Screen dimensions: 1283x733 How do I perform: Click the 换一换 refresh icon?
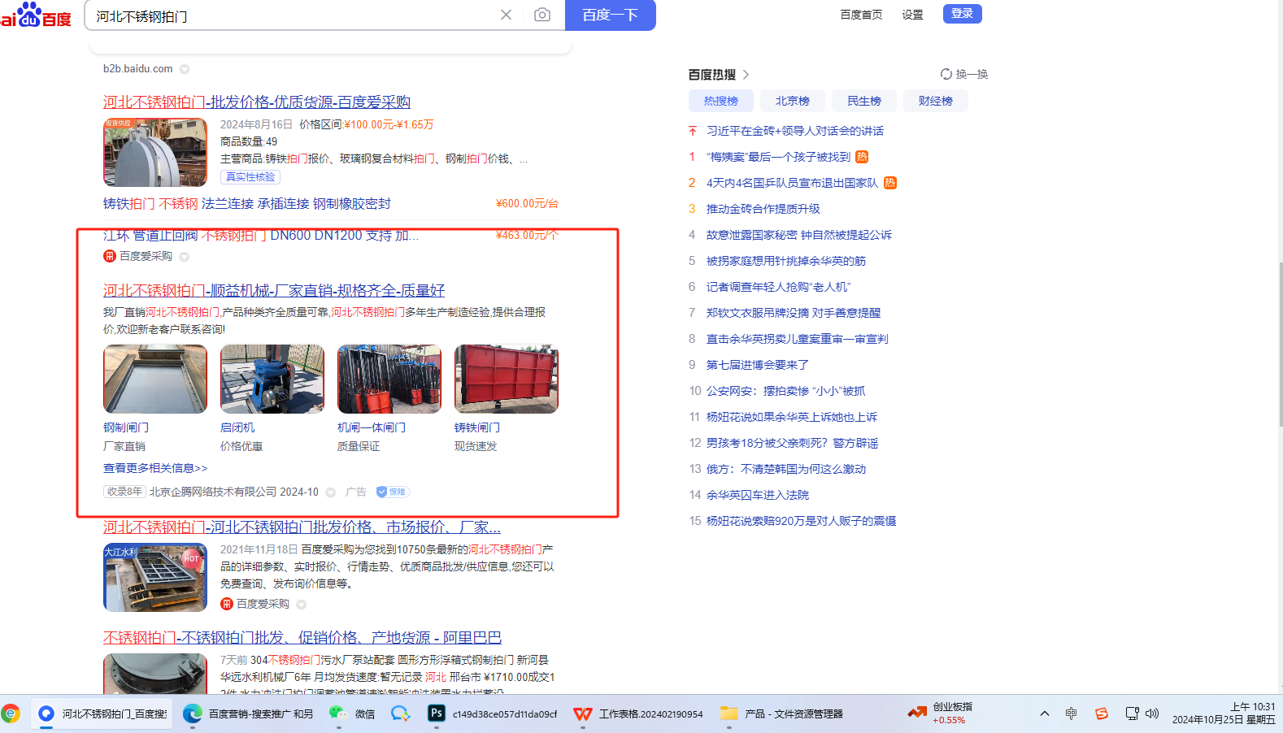(946, 74)
